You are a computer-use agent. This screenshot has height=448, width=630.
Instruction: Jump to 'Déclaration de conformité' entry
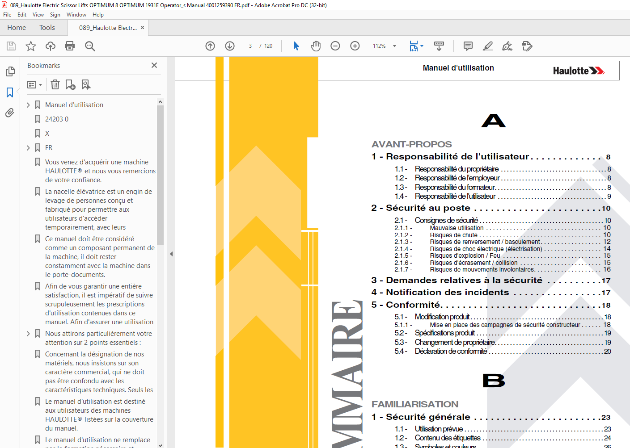coord(503,352)
